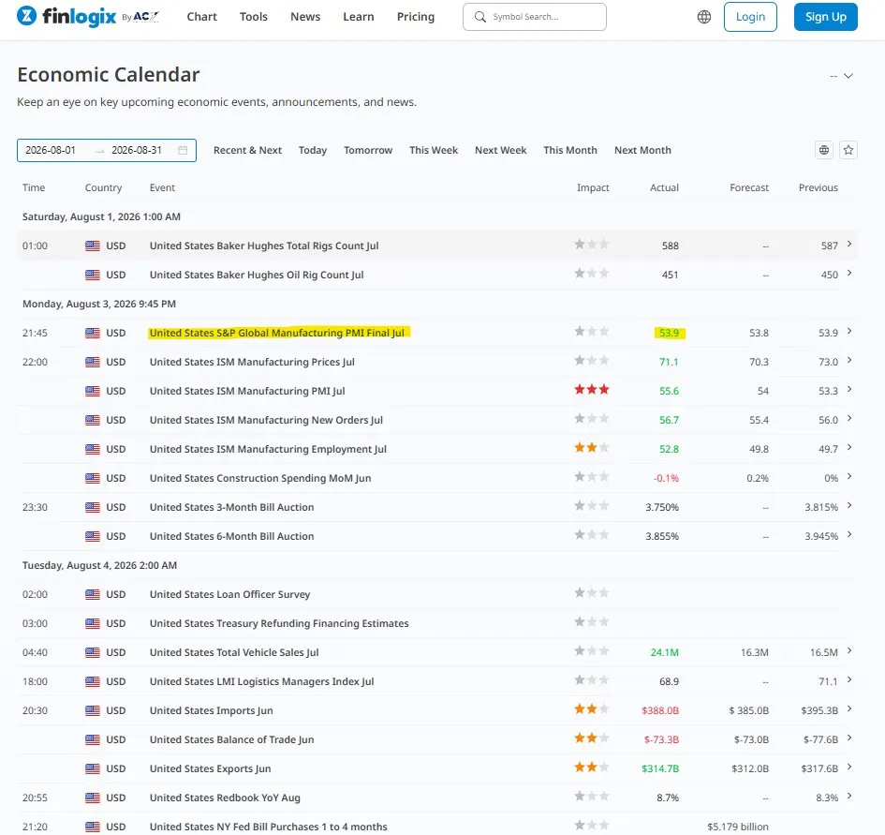
Task: Expand the Baker Hughes Total Rigs Count row chevron
Action: pyautogui.click(x=848, y=244)
